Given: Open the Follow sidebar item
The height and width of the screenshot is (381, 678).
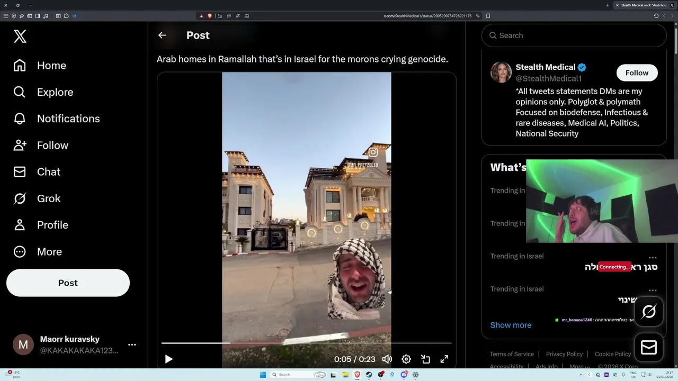Looking at the screenshot, I should tap(41, 145).
